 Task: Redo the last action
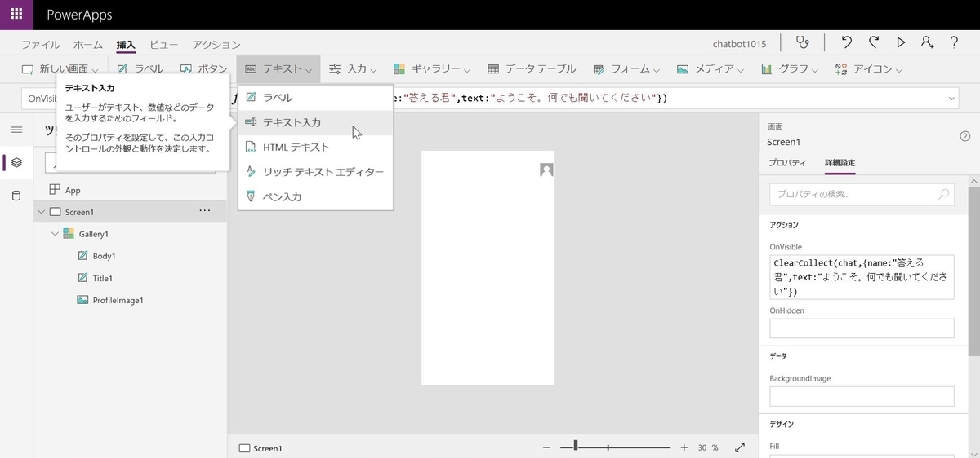pyautogui.click(x=874, y=43)
